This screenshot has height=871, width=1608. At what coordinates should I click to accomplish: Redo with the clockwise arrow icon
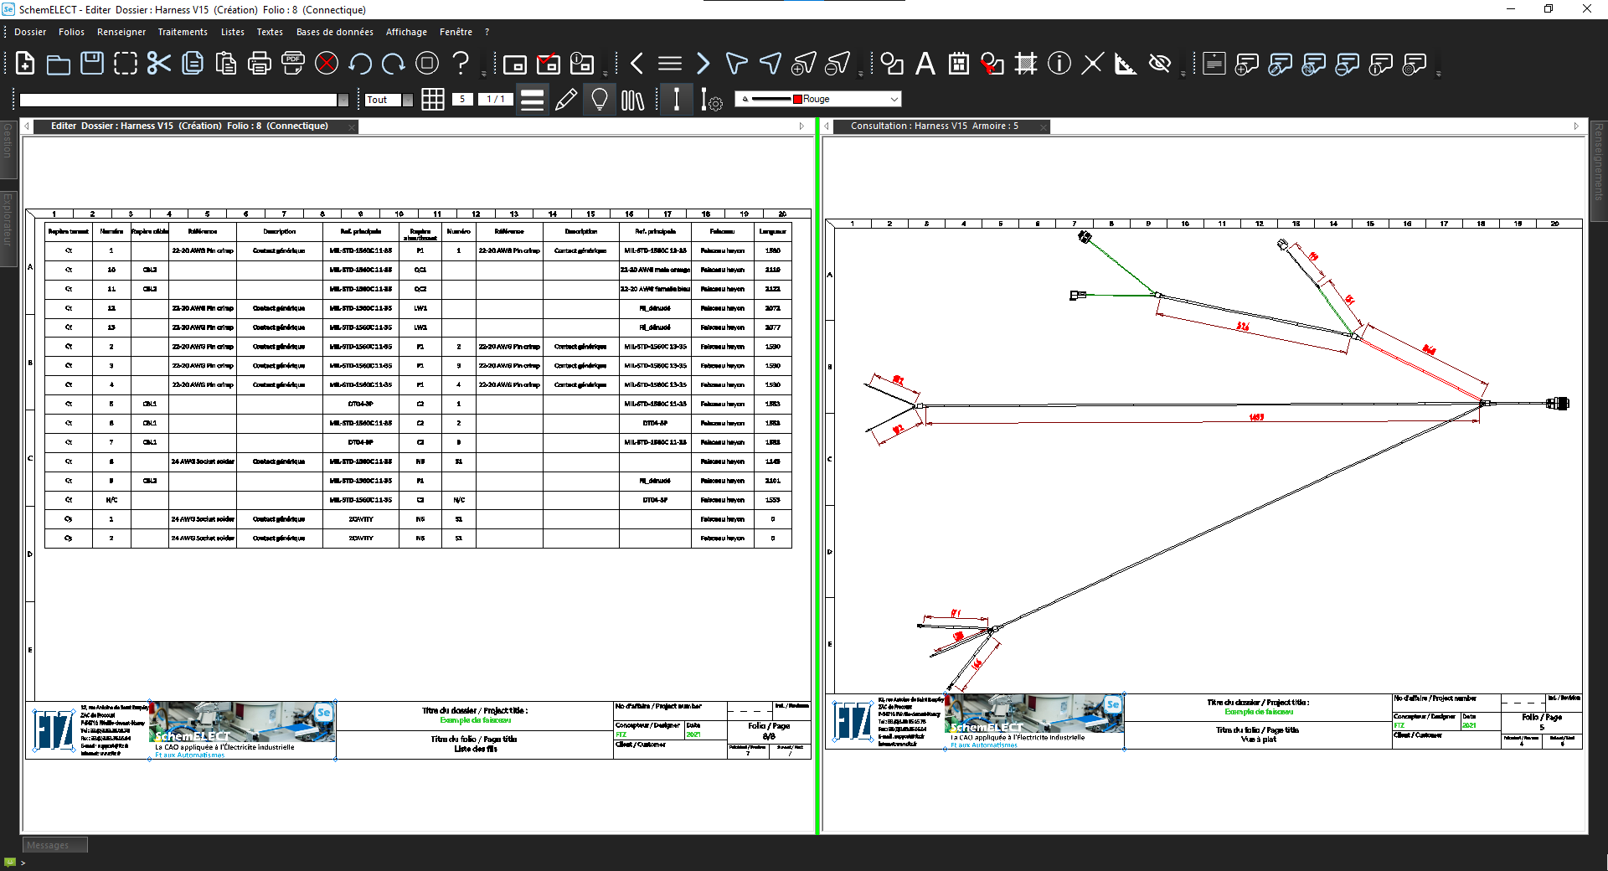(394, 64)
